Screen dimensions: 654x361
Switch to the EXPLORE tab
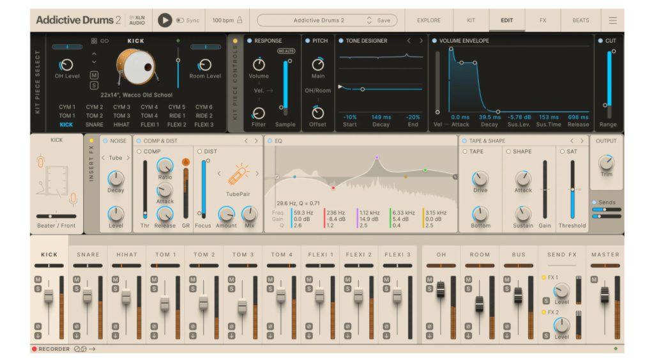click(429, 20)
